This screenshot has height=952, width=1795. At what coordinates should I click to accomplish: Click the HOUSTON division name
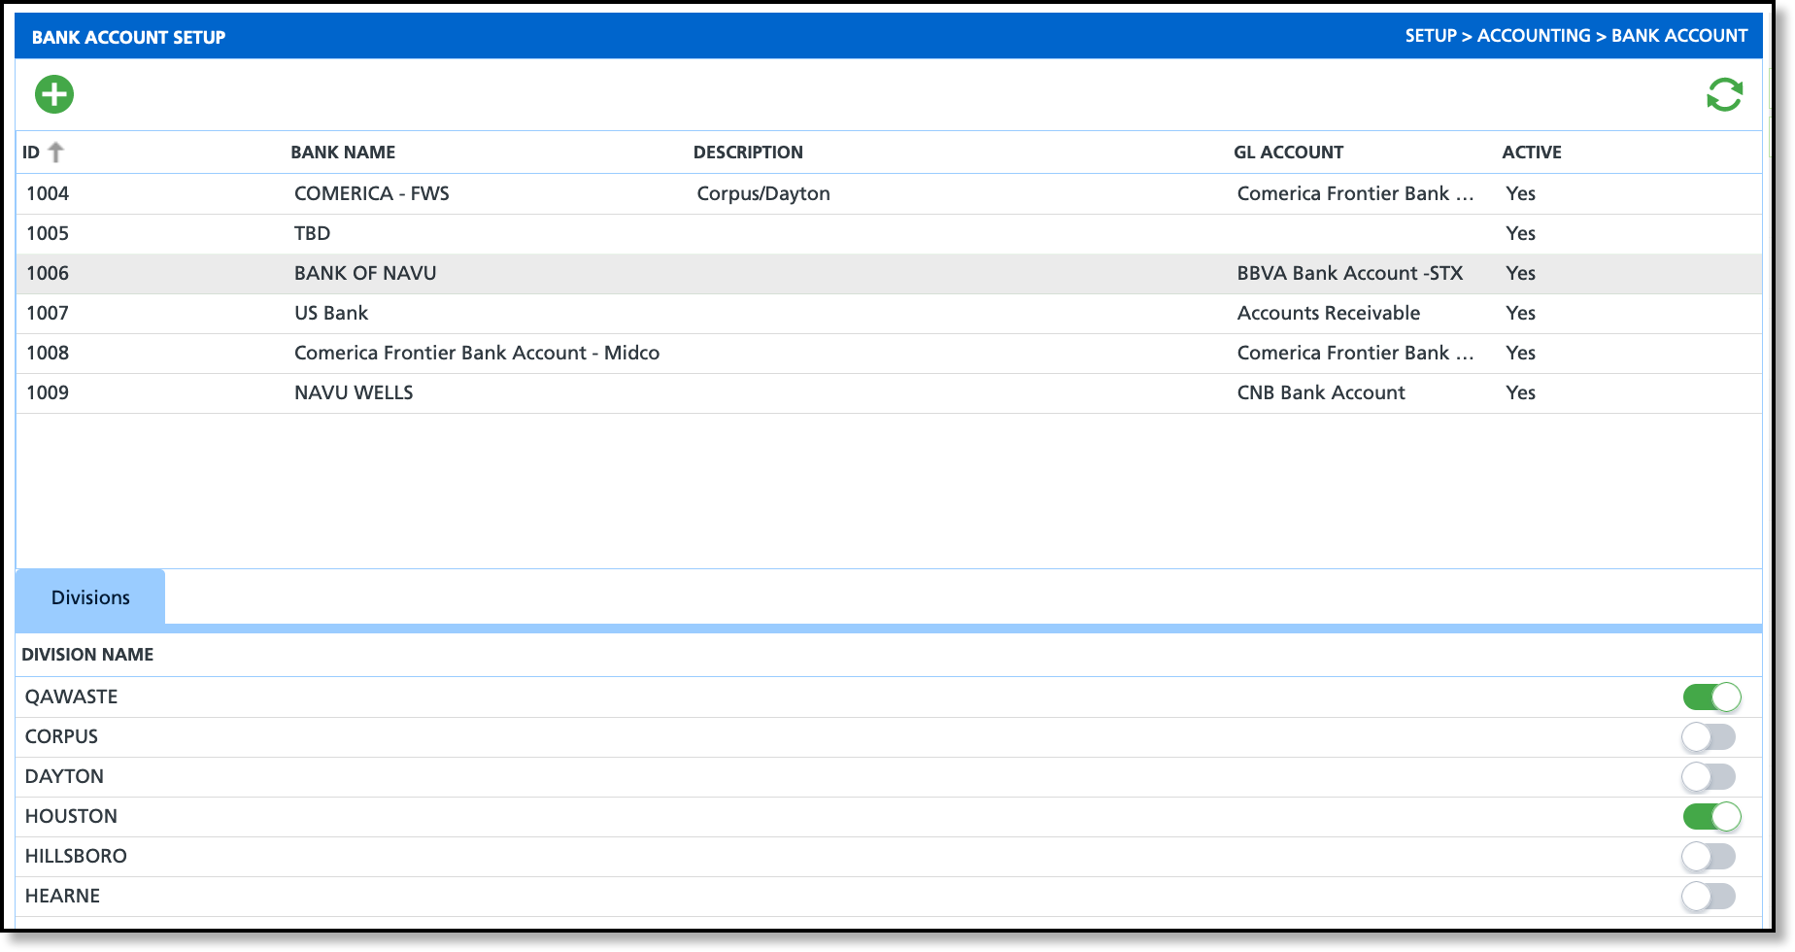(x=71, y=816)
